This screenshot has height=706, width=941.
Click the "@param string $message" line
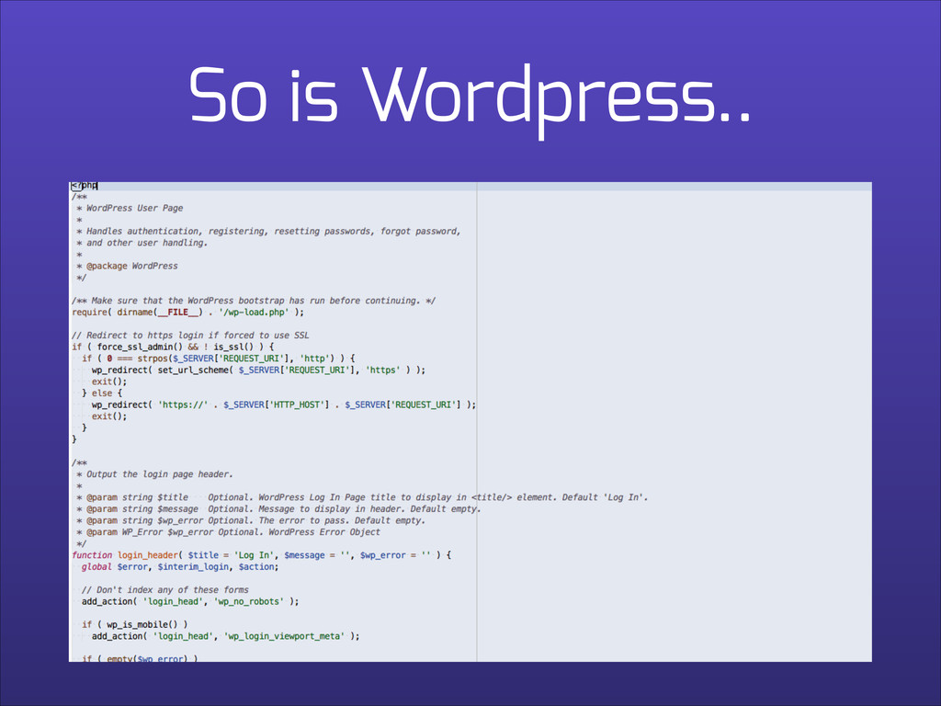pyautogui.click(x=278, y=509)
